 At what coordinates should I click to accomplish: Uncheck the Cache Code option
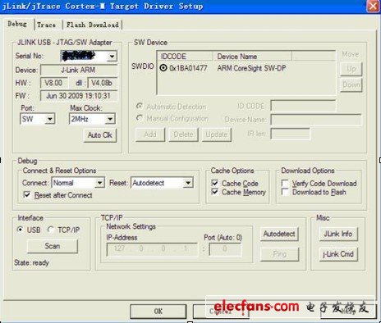(215, 183)
